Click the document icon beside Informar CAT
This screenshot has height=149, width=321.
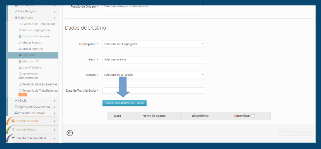(20, 61)
